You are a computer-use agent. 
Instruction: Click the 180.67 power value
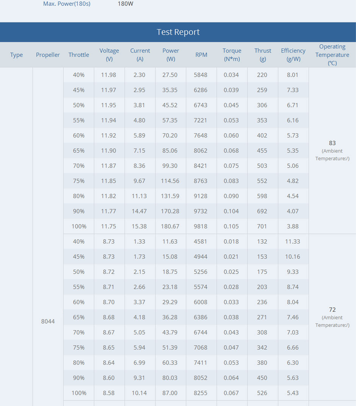[x=170, y=226]
